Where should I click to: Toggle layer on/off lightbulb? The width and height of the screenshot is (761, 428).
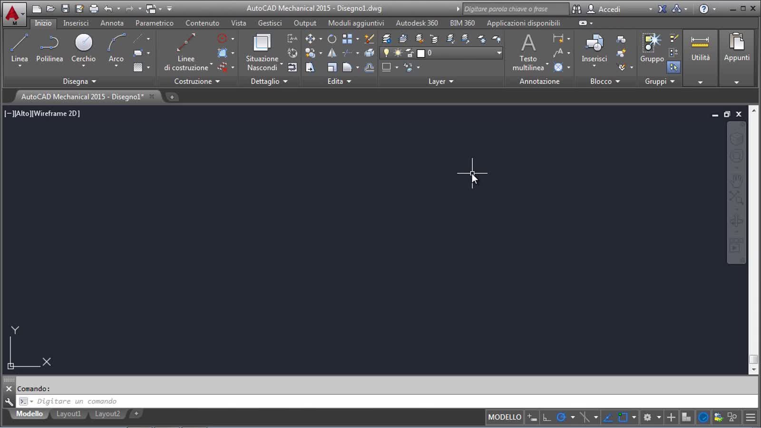386,53
